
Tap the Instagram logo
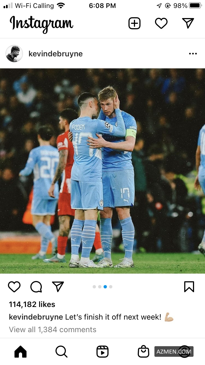point(42,24)
